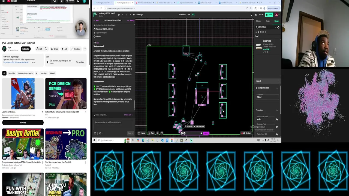Click the magenta Apply button
Viewport: 349px width, 196px height.
(x=206, y=133)
